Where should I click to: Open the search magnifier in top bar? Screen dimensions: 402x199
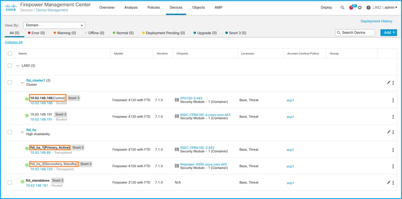click(x=342, y=8)
